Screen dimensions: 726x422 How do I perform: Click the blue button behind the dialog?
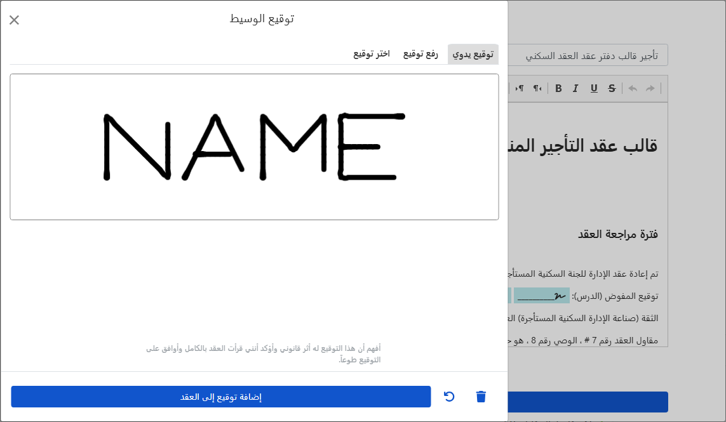(588, 402)
